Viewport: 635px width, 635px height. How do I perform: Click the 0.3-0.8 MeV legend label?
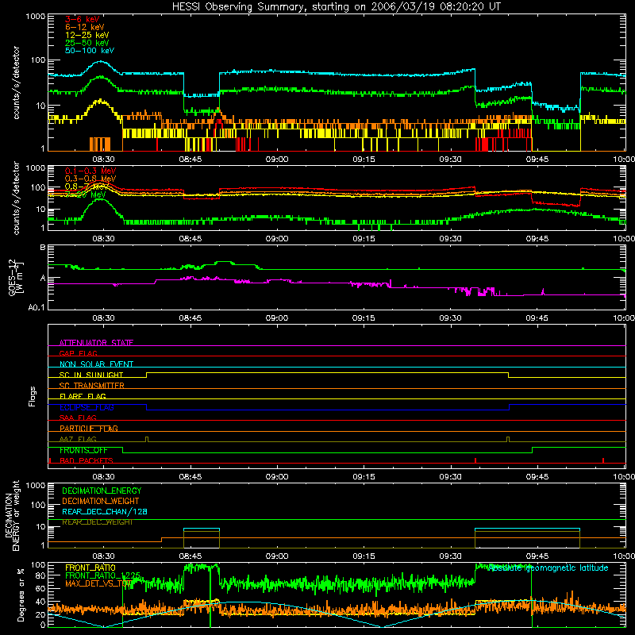[x=90, y=179]
